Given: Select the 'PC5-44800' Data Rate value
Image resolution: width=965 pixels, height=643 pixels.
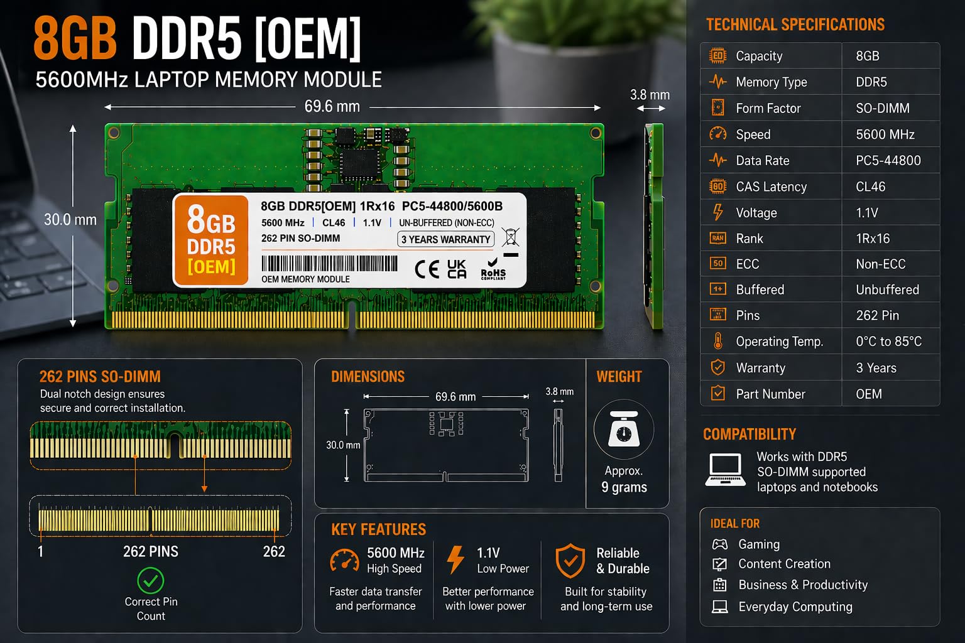Looking at the screenshot, I should point(888,160).
